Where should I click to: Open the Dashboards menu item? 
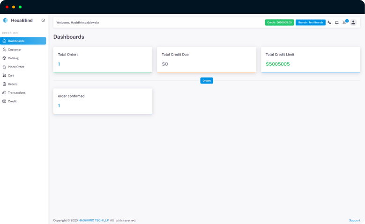(23, 41)
